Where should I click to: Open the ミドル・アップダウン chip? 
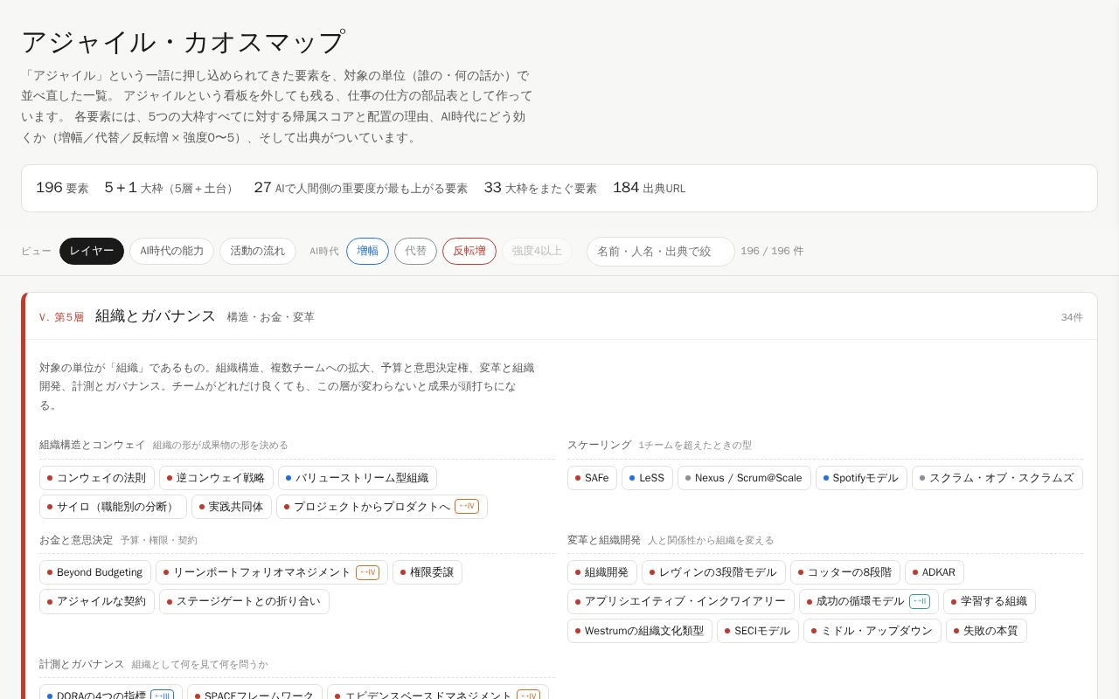pyautogui.click(x=872, y=631)
